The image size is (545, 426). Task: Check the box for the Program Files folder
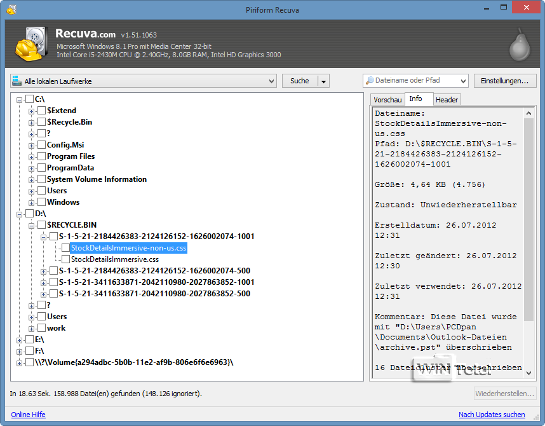41,156
